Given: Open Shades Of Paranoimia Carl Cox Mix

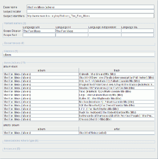Looking at the screenshot, I should [117, 88].
